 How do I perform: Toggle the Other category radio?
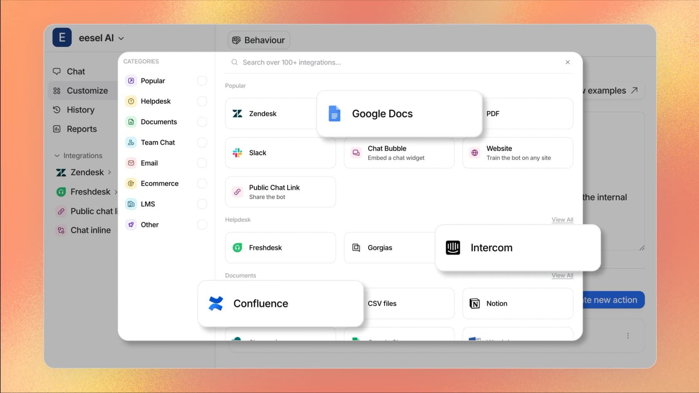coord(202,225)
